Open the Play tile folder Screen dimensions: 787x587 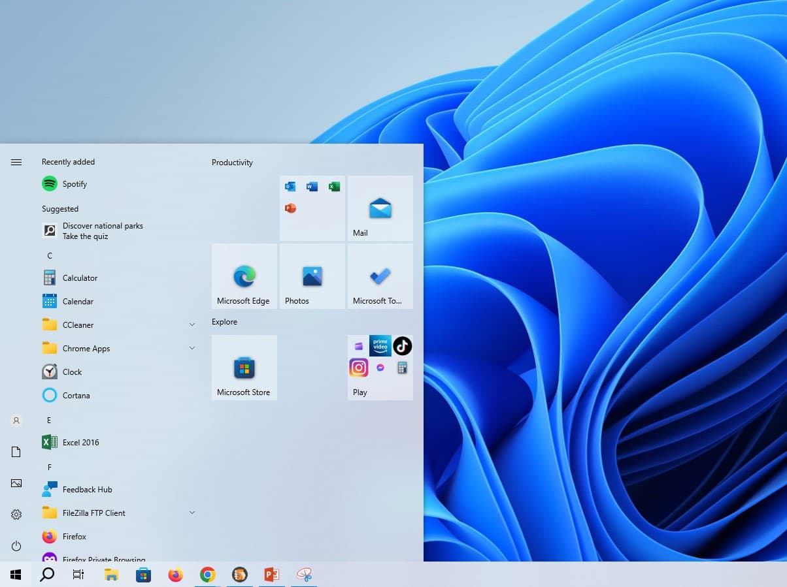point(379,367)
